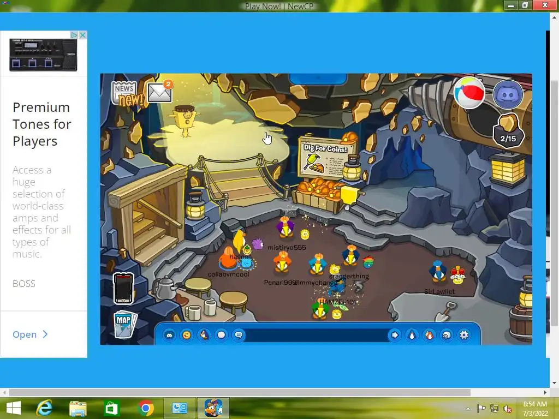
Task: Click the horizontal scrollbar at the page bottom
Action: pyautogui.click(x=240, y=393)
